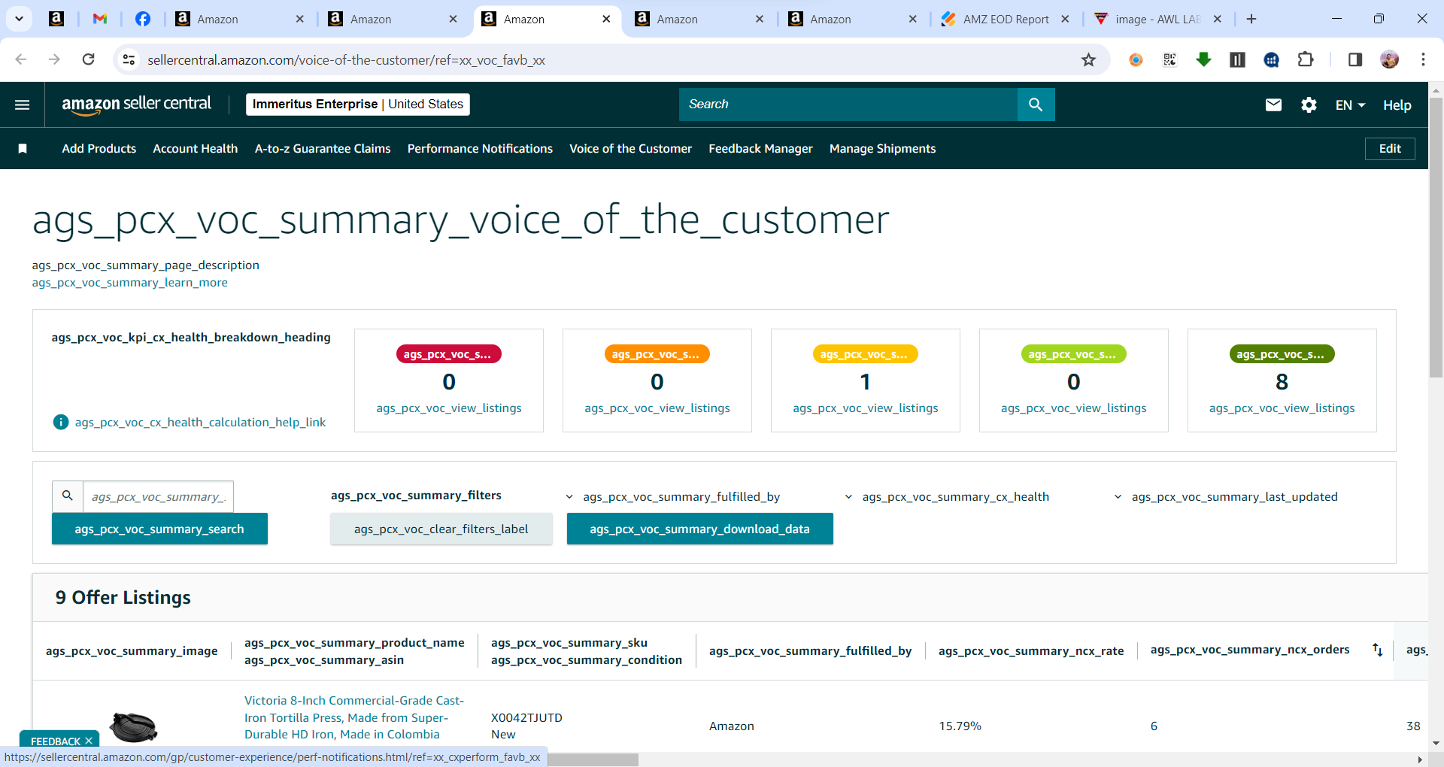Open Manage Shipments
Image resolution: width=1444 pixels, height=767 pixels.
click(882, 149)
